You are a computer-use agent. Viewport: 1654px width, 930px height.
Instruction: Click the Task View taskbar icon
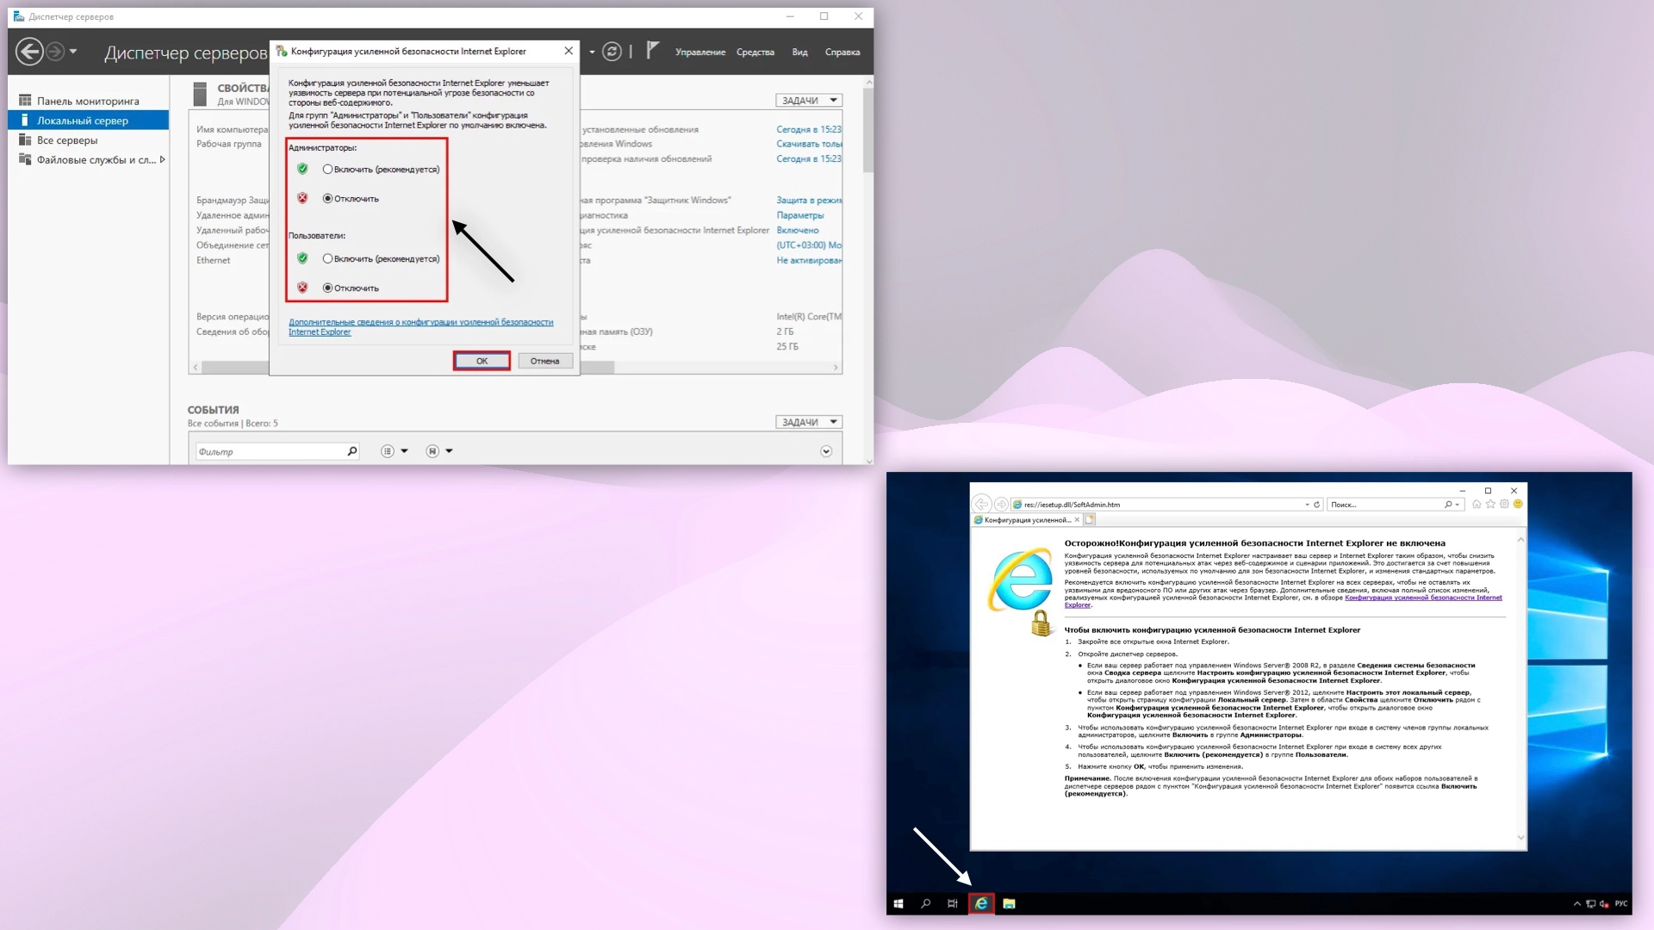953,903
